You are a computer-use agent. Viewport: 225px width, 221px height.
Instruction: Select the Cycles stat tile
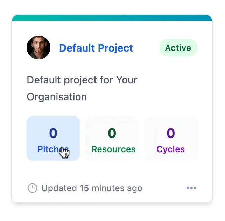pyautogui.click(x=171, y=139)
